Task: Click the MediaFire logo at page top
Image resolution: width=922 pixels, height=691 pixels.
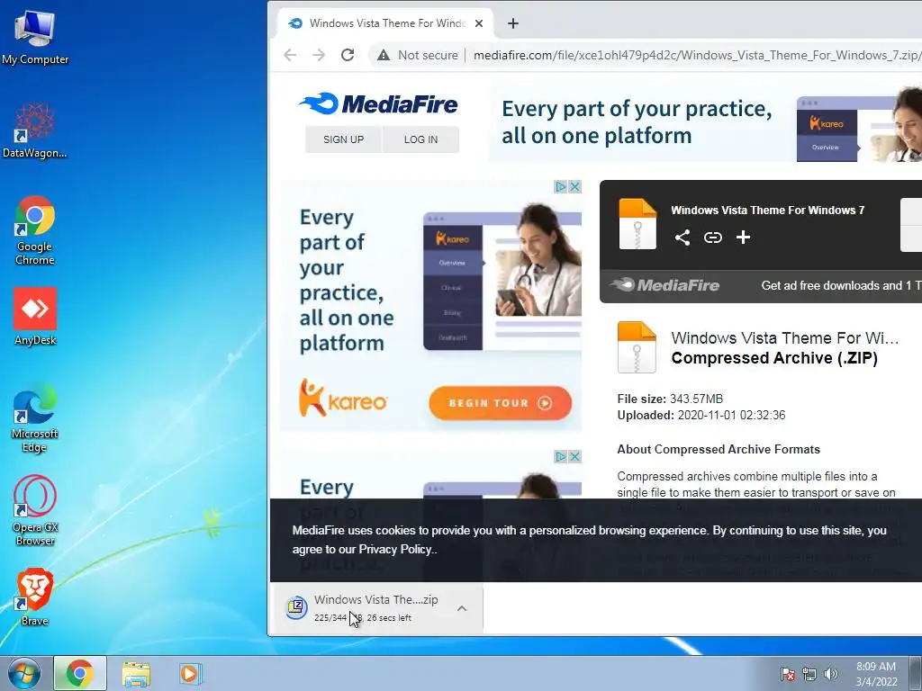Action: [x=378, y=104]
